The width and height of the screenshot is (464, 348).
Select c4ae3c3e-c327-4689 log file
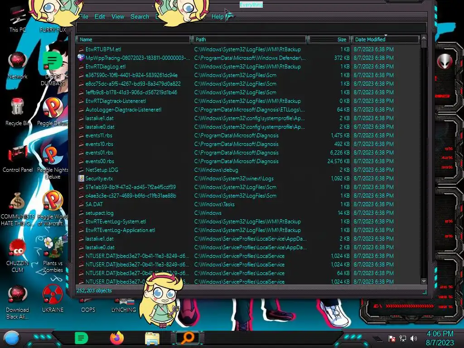point(130,196)
